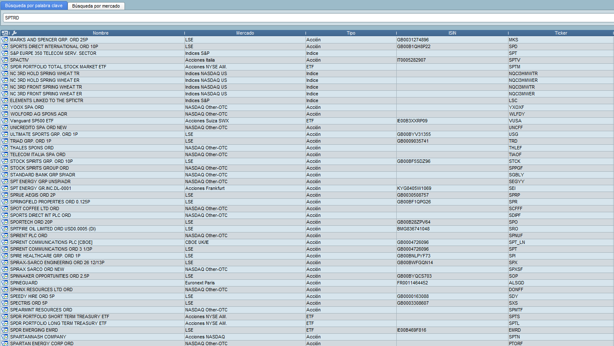Select the SPHINX RESOURCES LTD ORD name
The height and width of the screenshot is (346, 614).
point(41,289)
